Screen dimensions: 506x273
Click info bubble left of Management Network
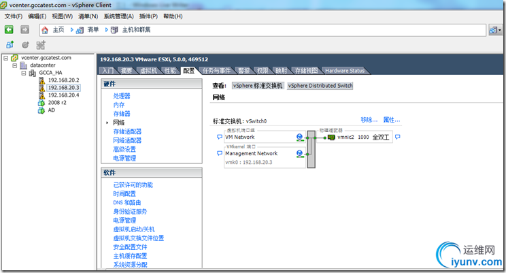point(220,153)
